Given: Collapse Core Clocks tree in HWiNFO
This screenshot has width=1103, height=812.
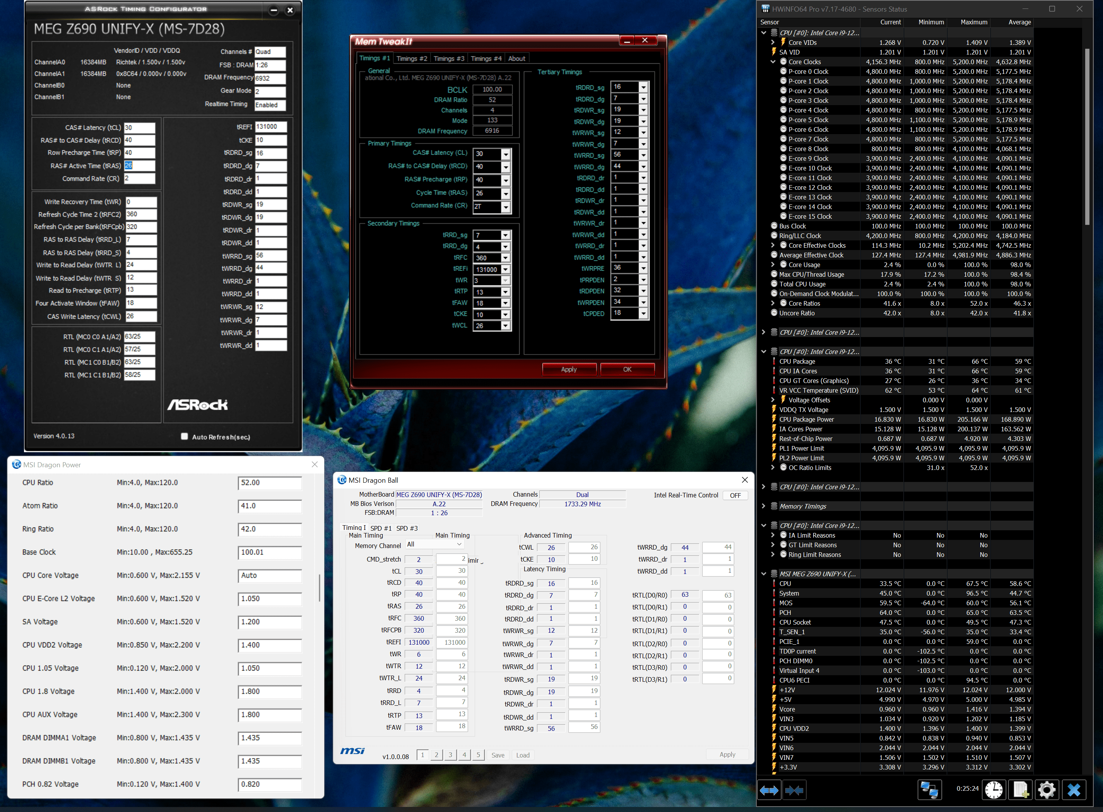Looking at the screenshot, I should click(x=773, y=61).
